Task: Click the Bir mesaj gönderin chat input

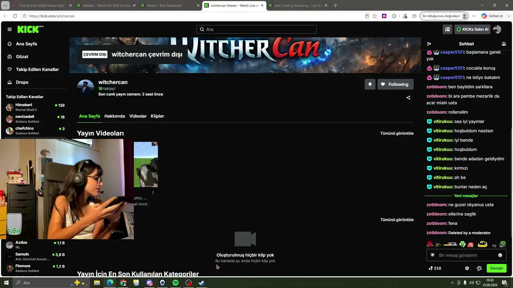Action: pos(466,255)
